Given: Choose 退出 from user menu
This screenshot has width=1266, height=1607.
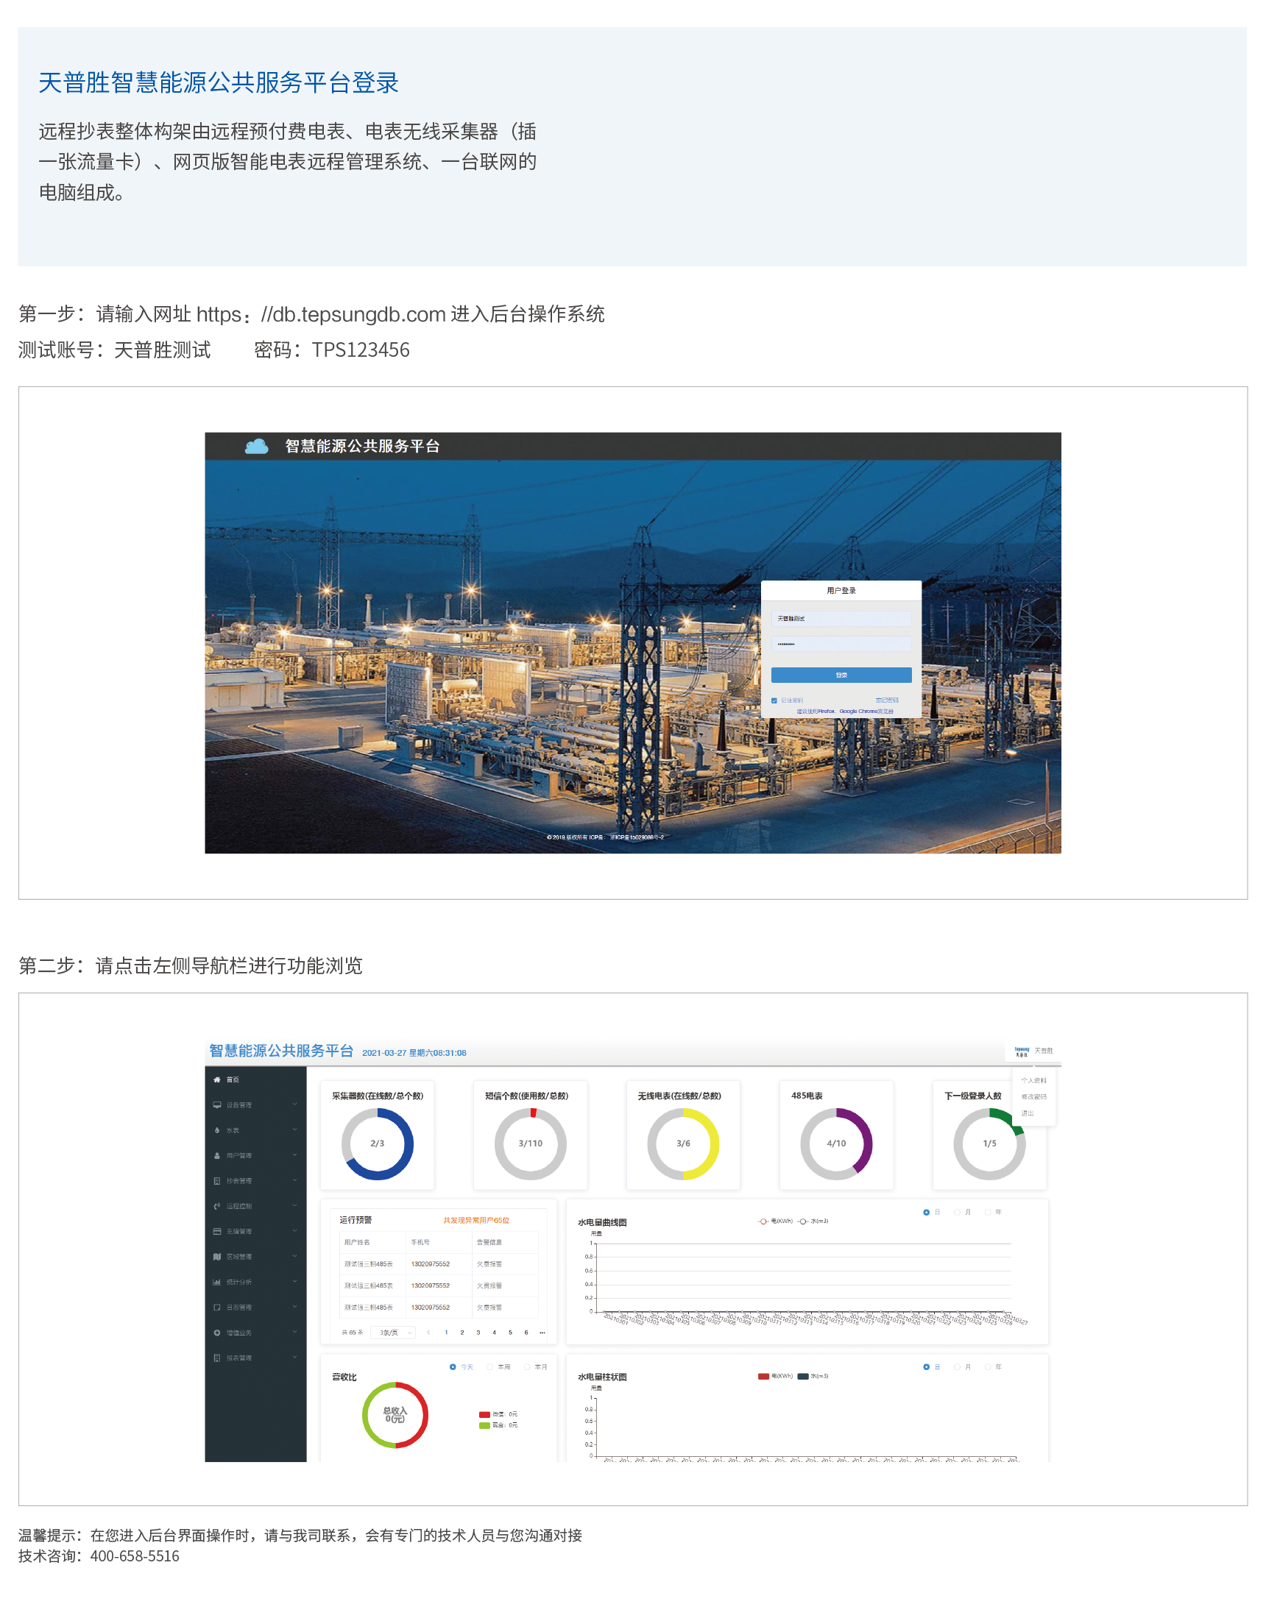Looking at the screenshot, I should 1028,1113.
